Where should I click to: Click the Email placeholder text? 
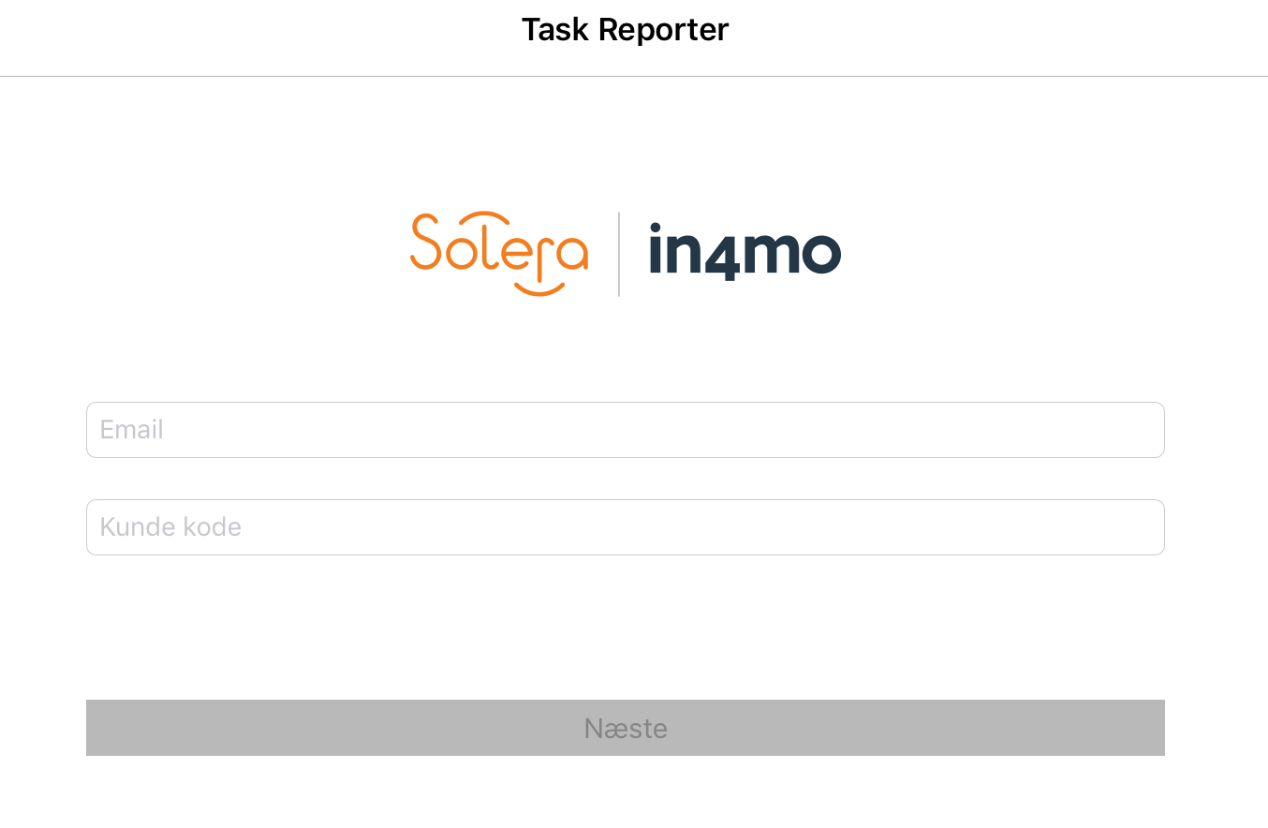[x=132, y=430]
